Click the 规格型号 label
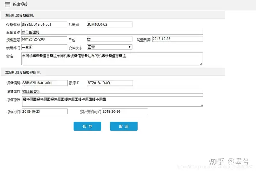 (x=13, y=40)
